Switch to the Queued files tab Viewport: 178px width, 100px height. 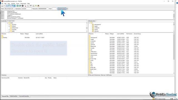click(5, 96)
